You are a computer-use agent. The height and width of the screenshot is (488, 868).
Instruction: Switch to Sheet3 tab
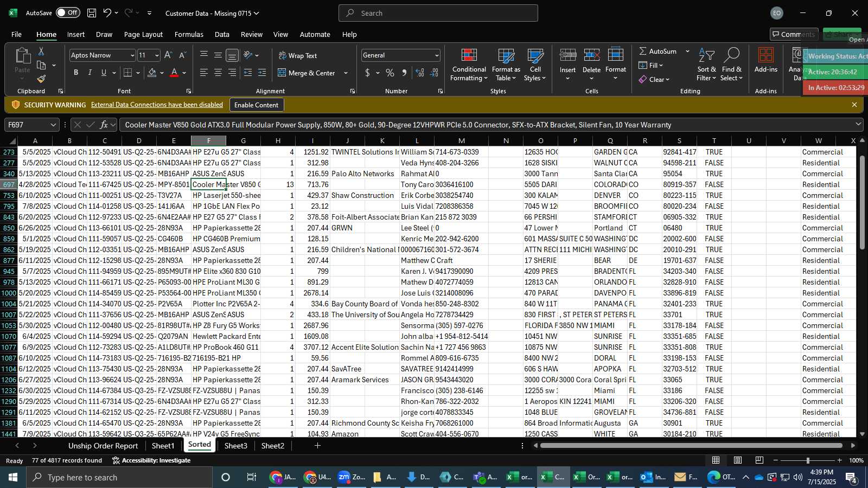tap(235, 446)
